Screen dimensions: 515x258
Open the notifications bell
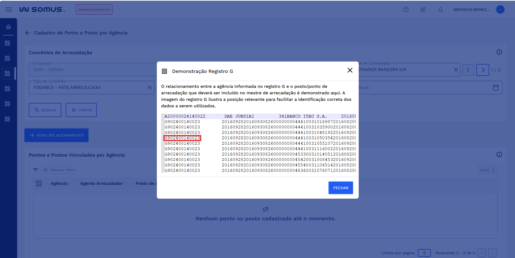[440, 9]
